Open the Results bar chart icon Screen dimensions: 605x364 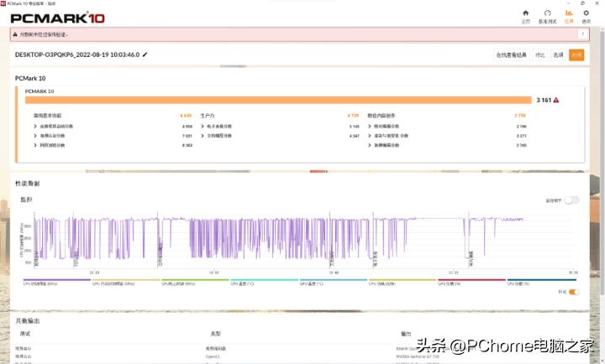point(569,15)
